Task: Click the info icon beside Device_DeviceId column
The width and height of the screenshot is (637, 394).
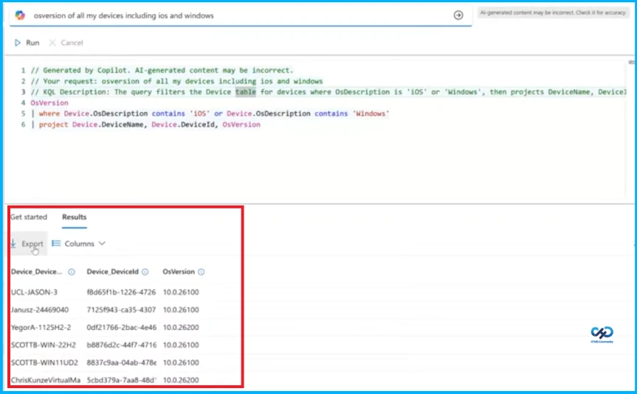Action: (x=145, y=272)
